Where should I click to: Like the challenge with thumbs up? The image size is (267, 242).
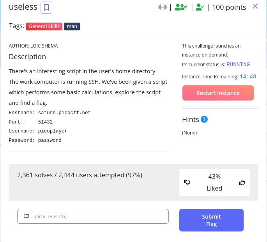pos(242,182)
